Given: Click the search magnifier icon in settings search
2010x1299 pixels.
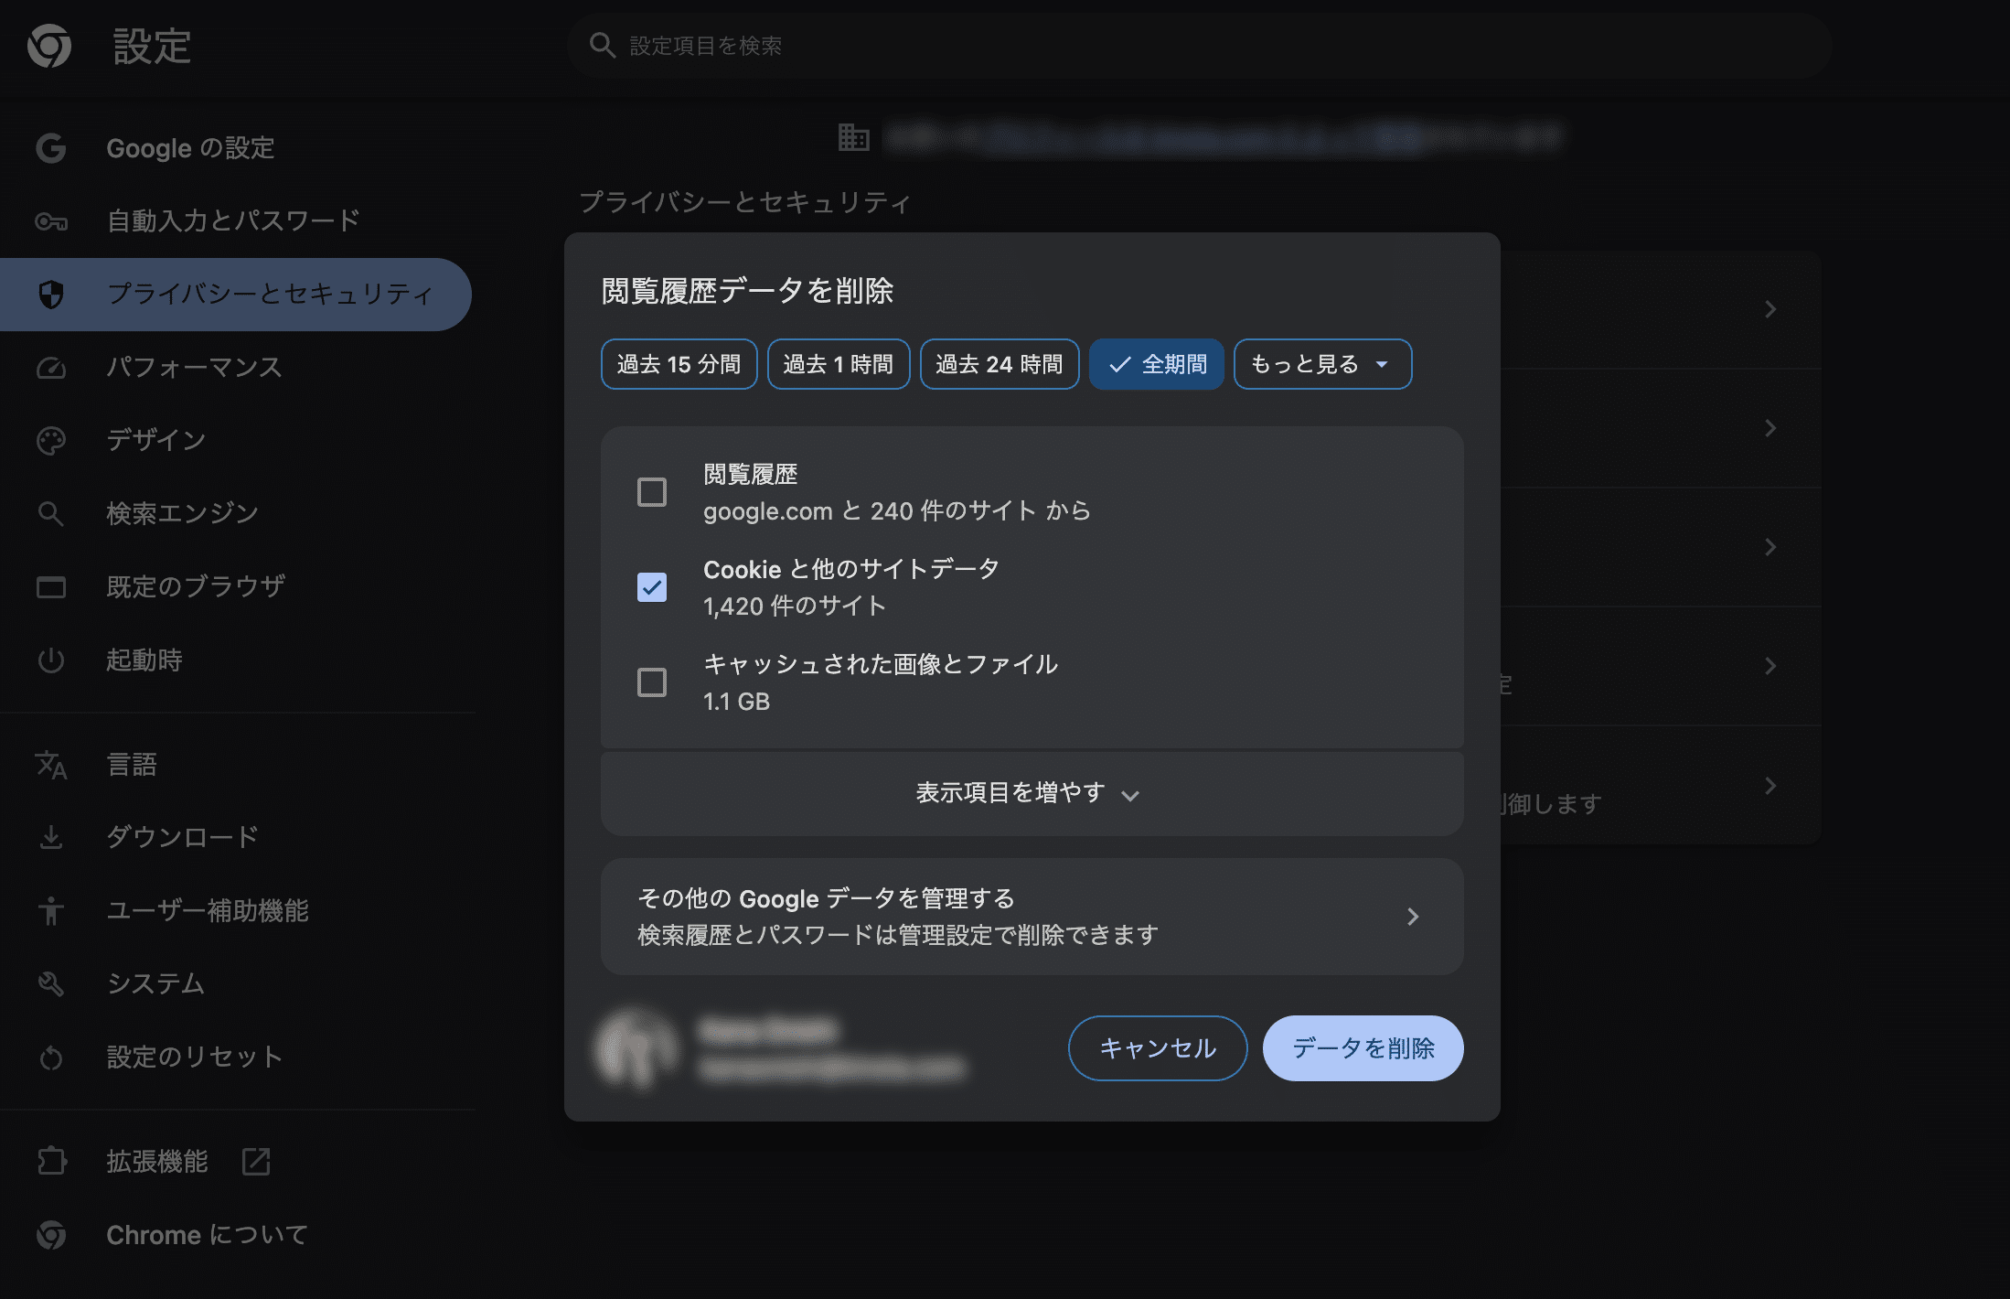Looking at the screenshot, I should (602, 45).
